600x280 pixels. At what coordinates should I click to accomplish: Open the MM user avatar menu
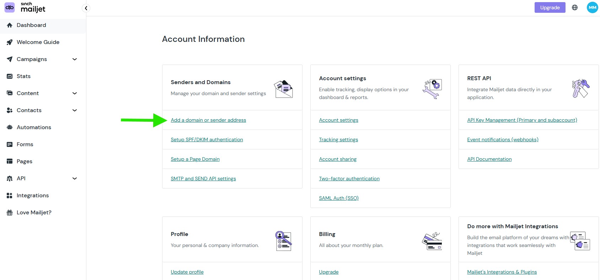[x=592, y=7]
